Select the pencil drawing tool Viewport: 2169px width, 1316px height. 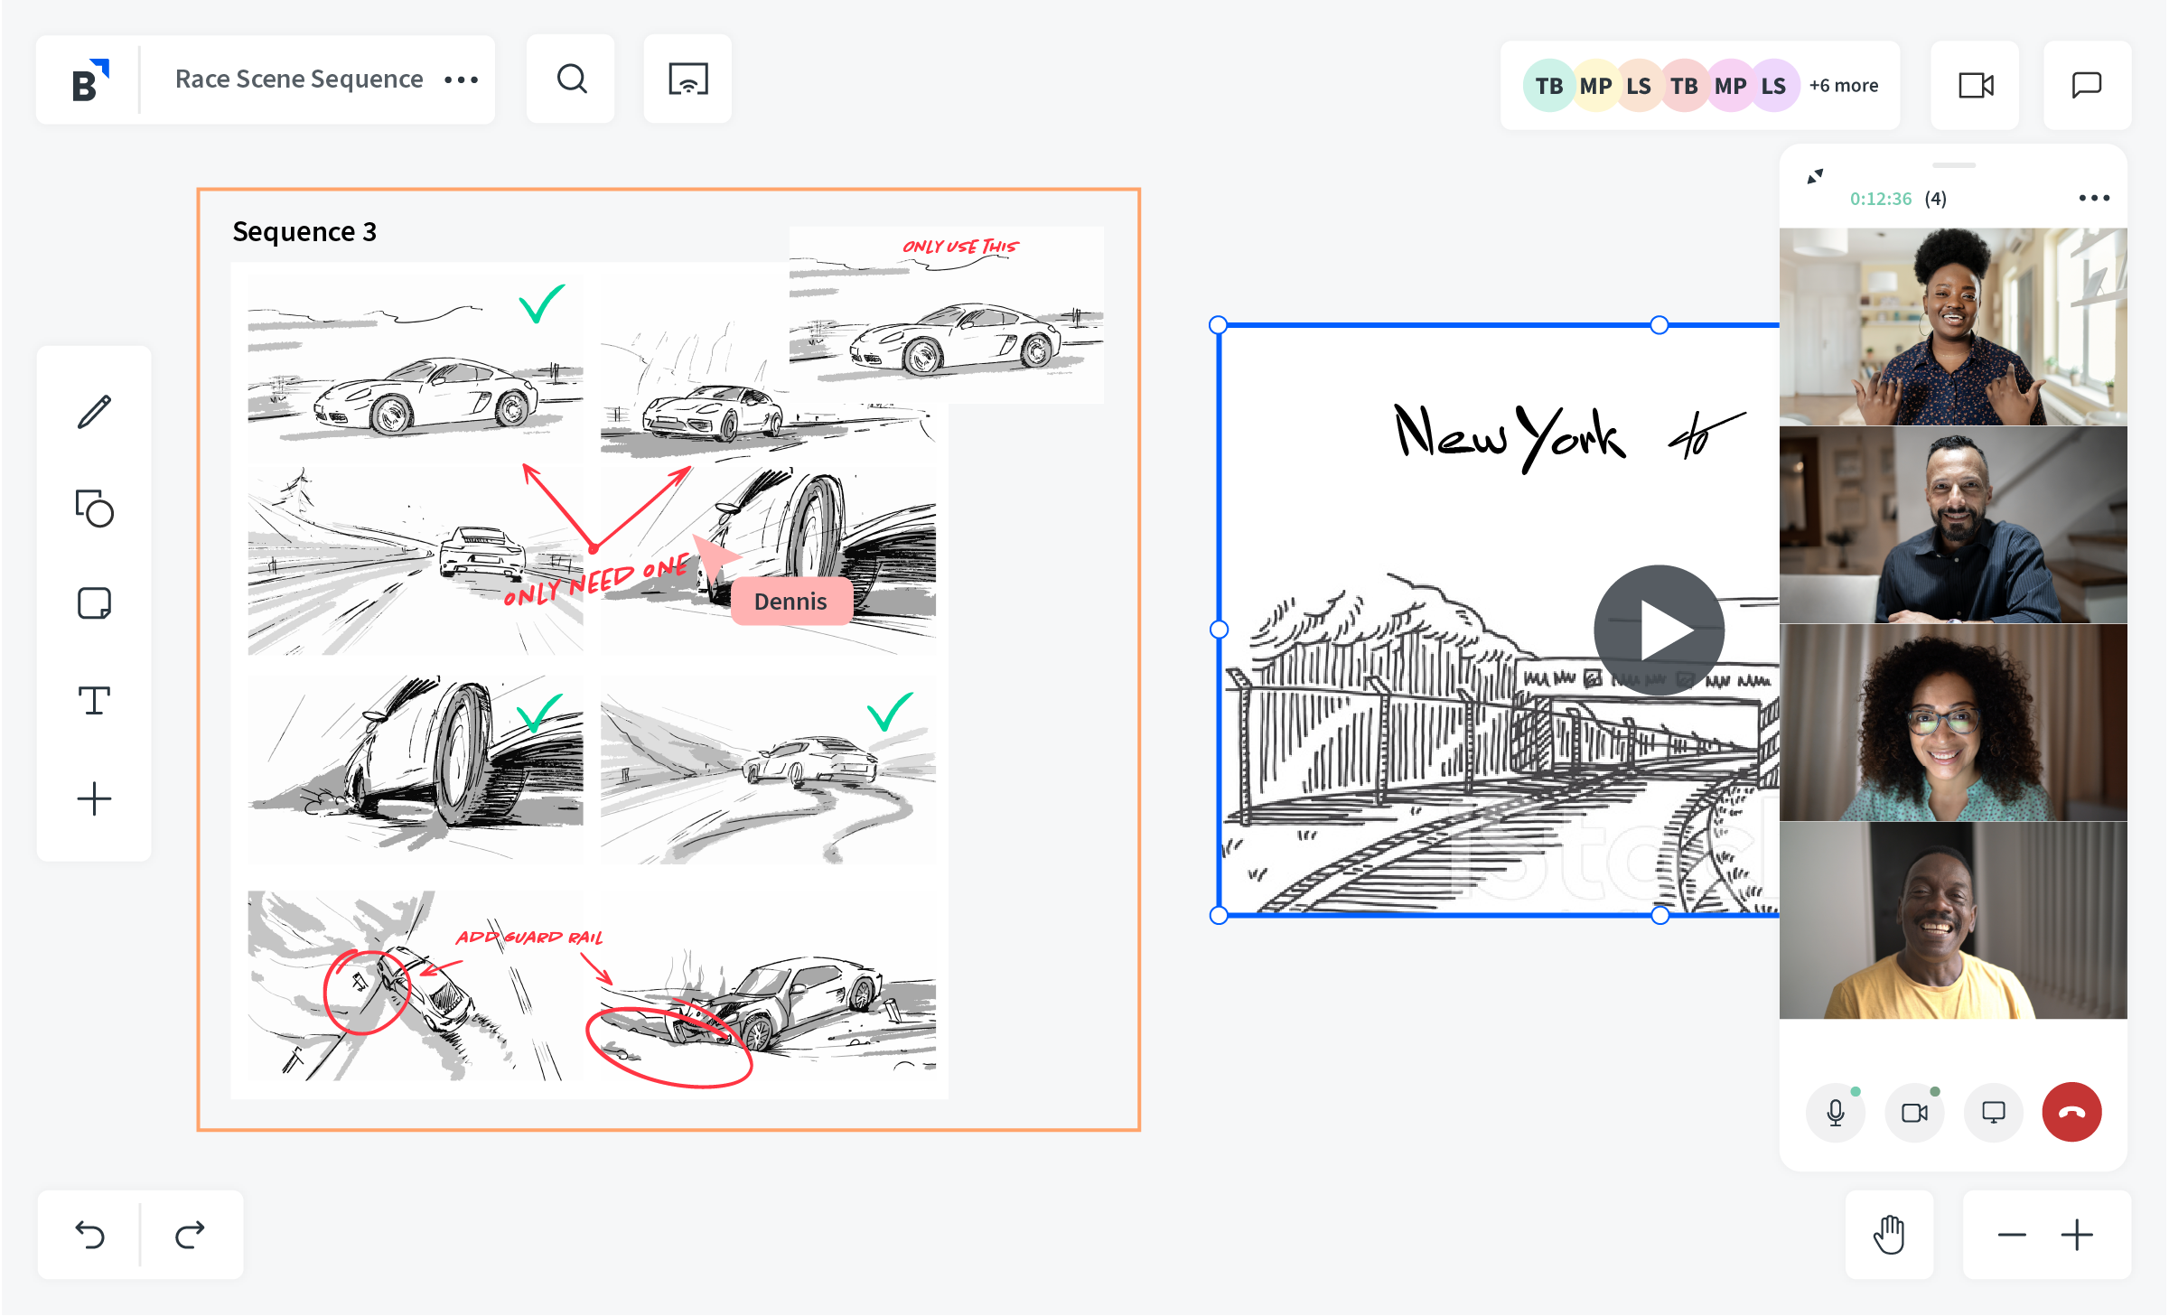pyautogui.click(x=94, y=412)
